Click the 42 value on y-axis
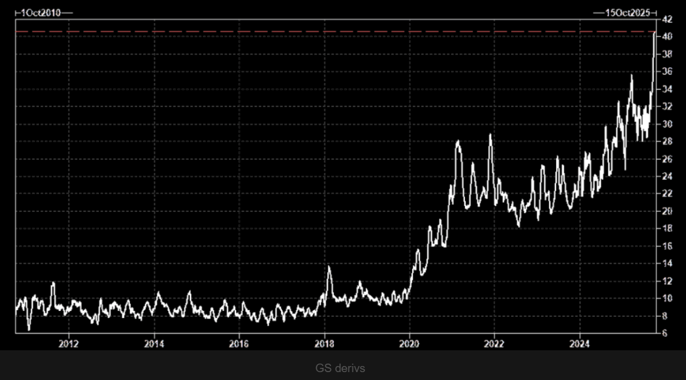The image size is (686, 380). pyautogui.click(x=666, y=19)
